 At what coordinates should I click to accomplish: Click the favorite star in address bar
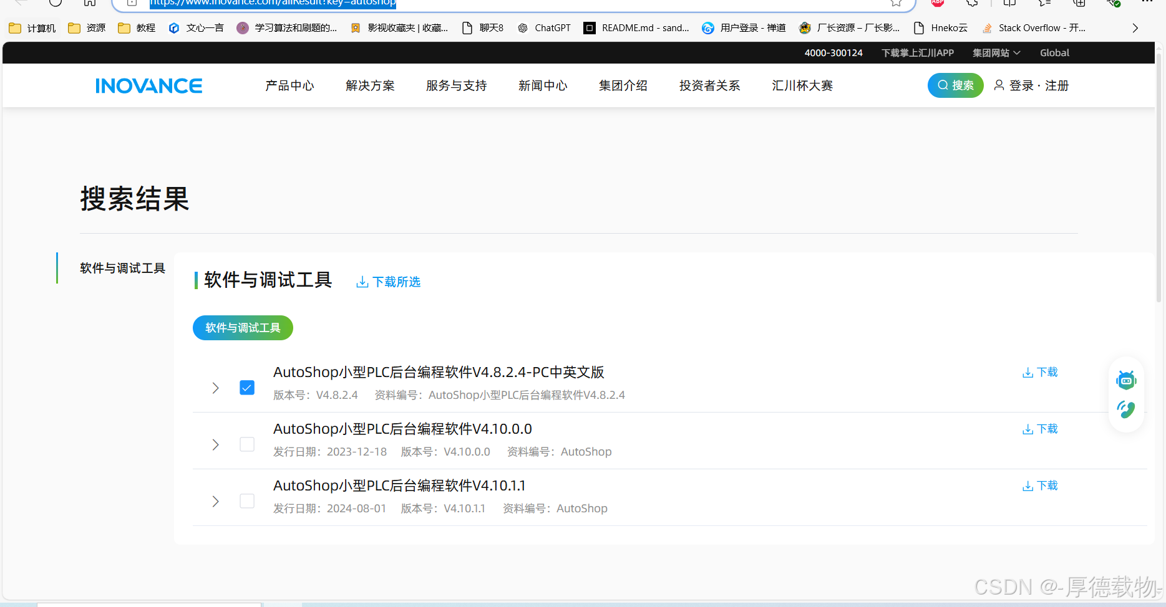(x=896, y=2)
